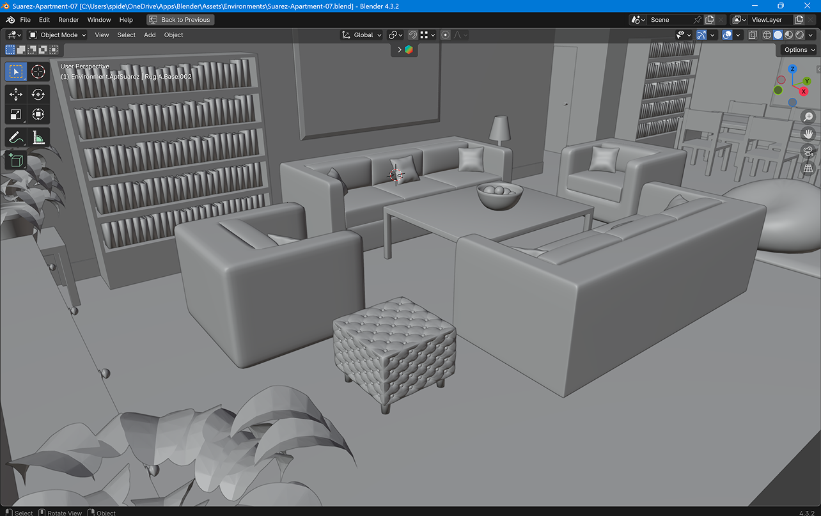Pick the Scale tool
The width and height of the screenshot is (821, 516).
coord(16,114)
